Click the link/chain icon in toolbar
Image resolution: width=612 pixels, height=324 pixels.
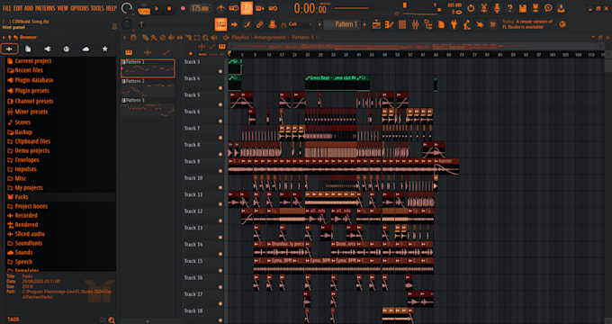pos(259,24)
